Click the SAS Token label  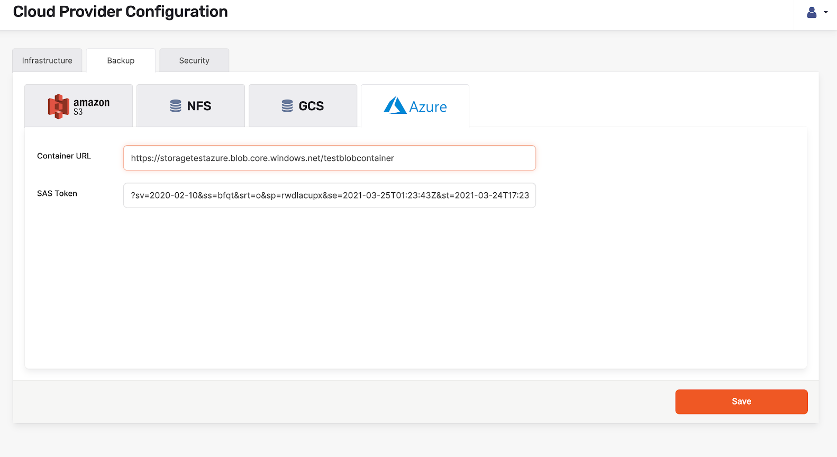click(x=57, y=193)
